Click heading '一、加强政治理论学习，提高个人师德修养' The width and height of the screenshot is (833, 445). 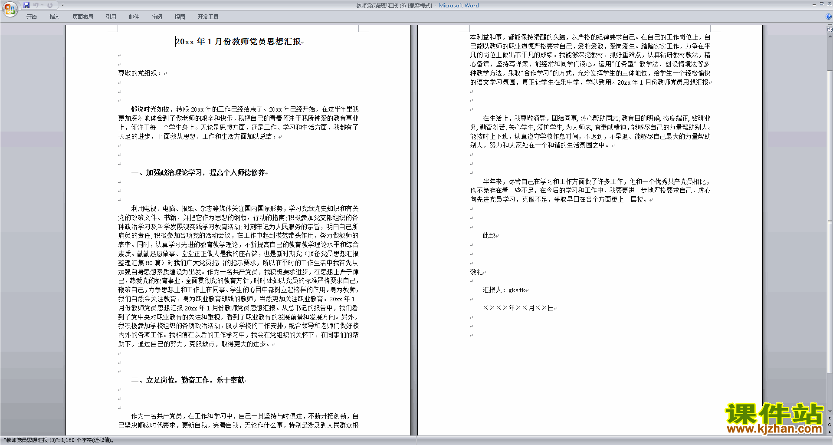pos(198,173)
